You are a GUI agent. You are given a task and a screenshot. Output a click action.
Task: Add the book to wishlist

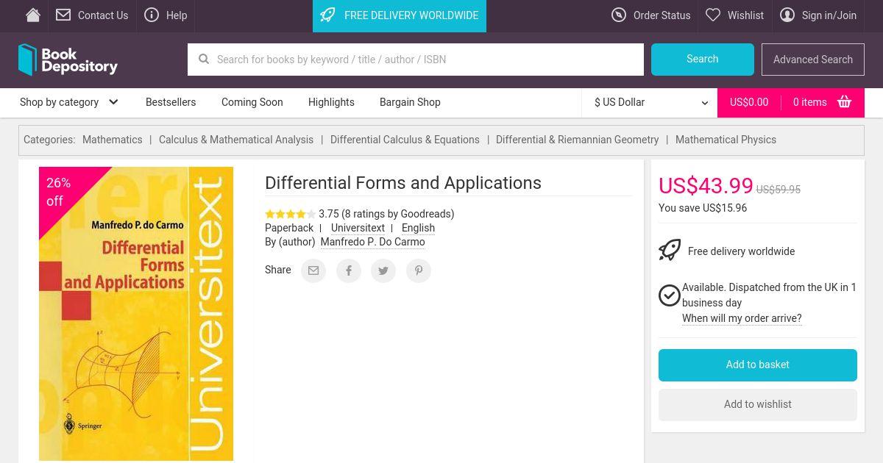[758, 405]
